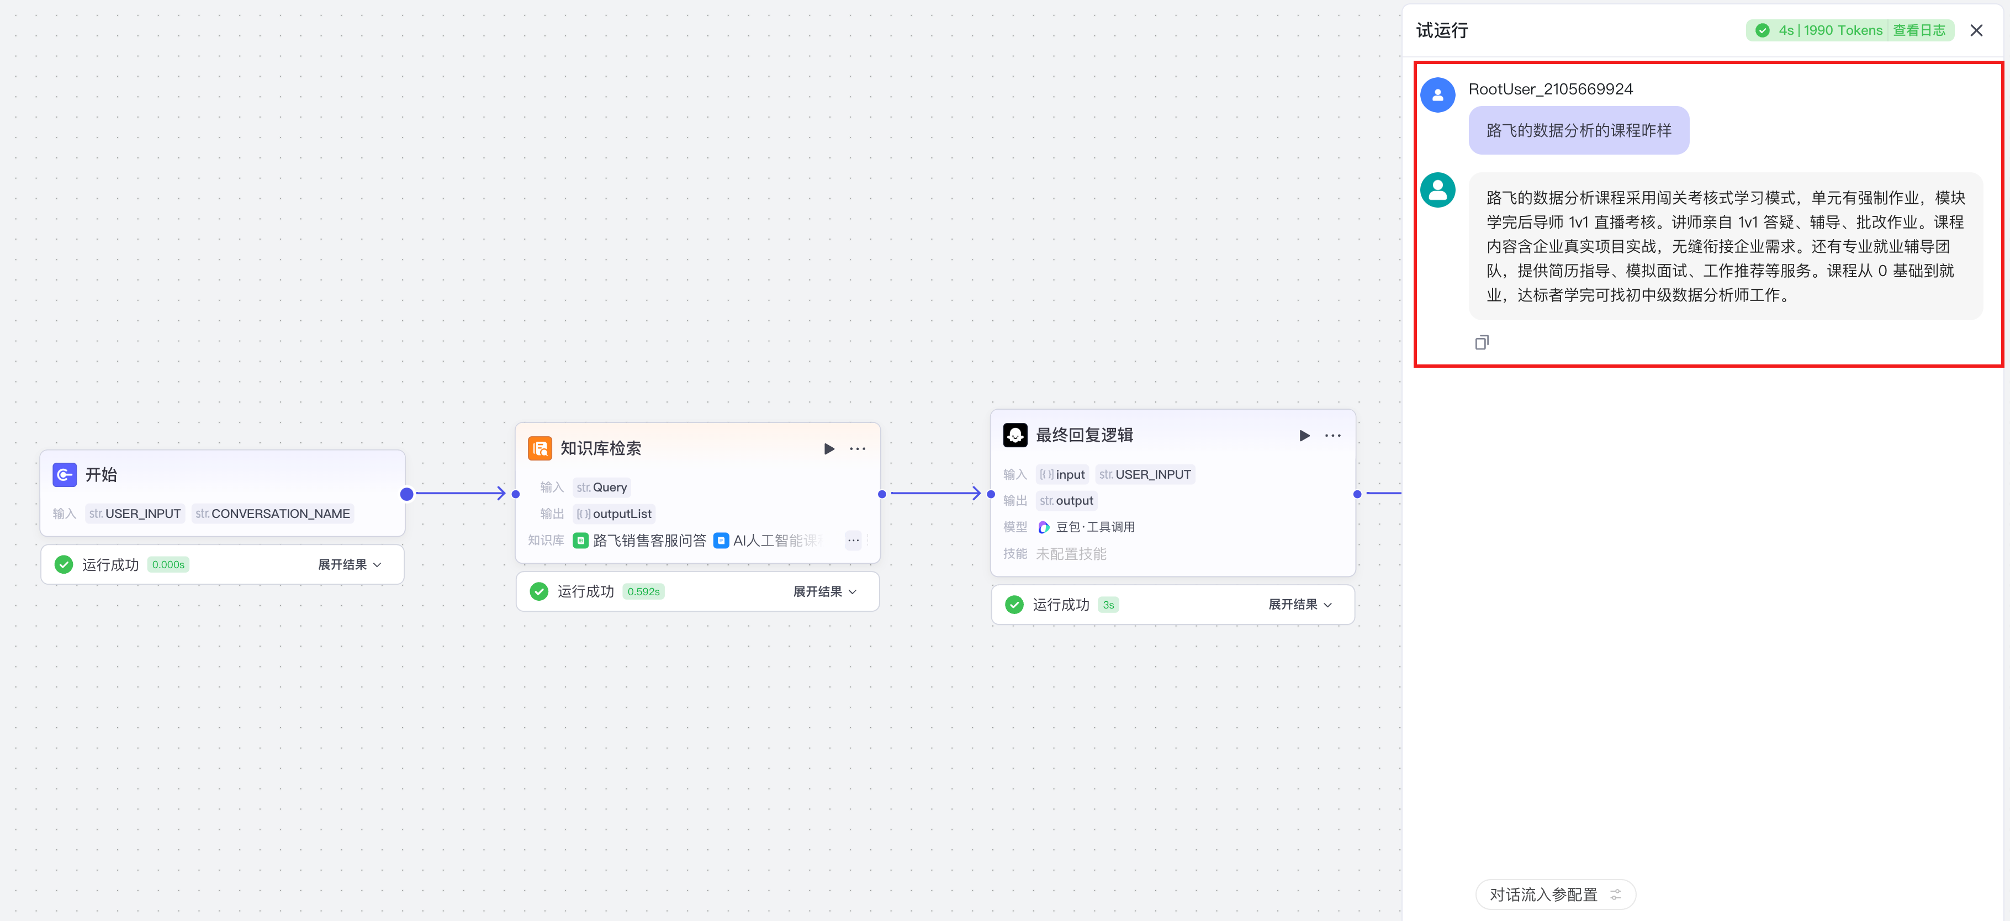Open 查看日志 link in the header

point(1919,30)
